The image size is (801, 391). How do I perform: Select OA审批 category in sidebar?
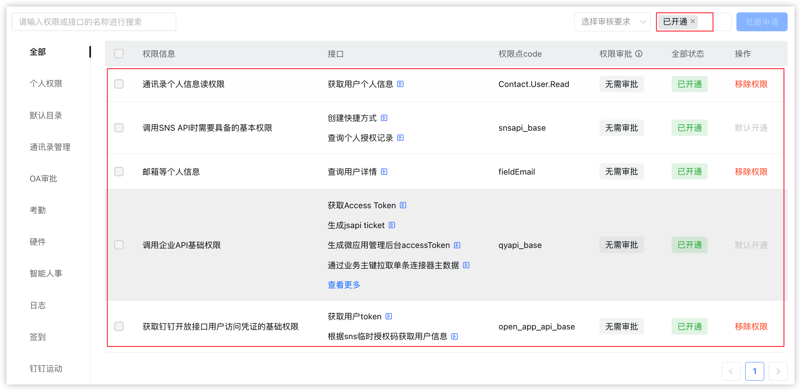pyautogui.click(x=43, y=179)
